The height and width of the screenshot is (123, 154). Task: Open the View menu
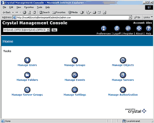[x=18, y=7]
